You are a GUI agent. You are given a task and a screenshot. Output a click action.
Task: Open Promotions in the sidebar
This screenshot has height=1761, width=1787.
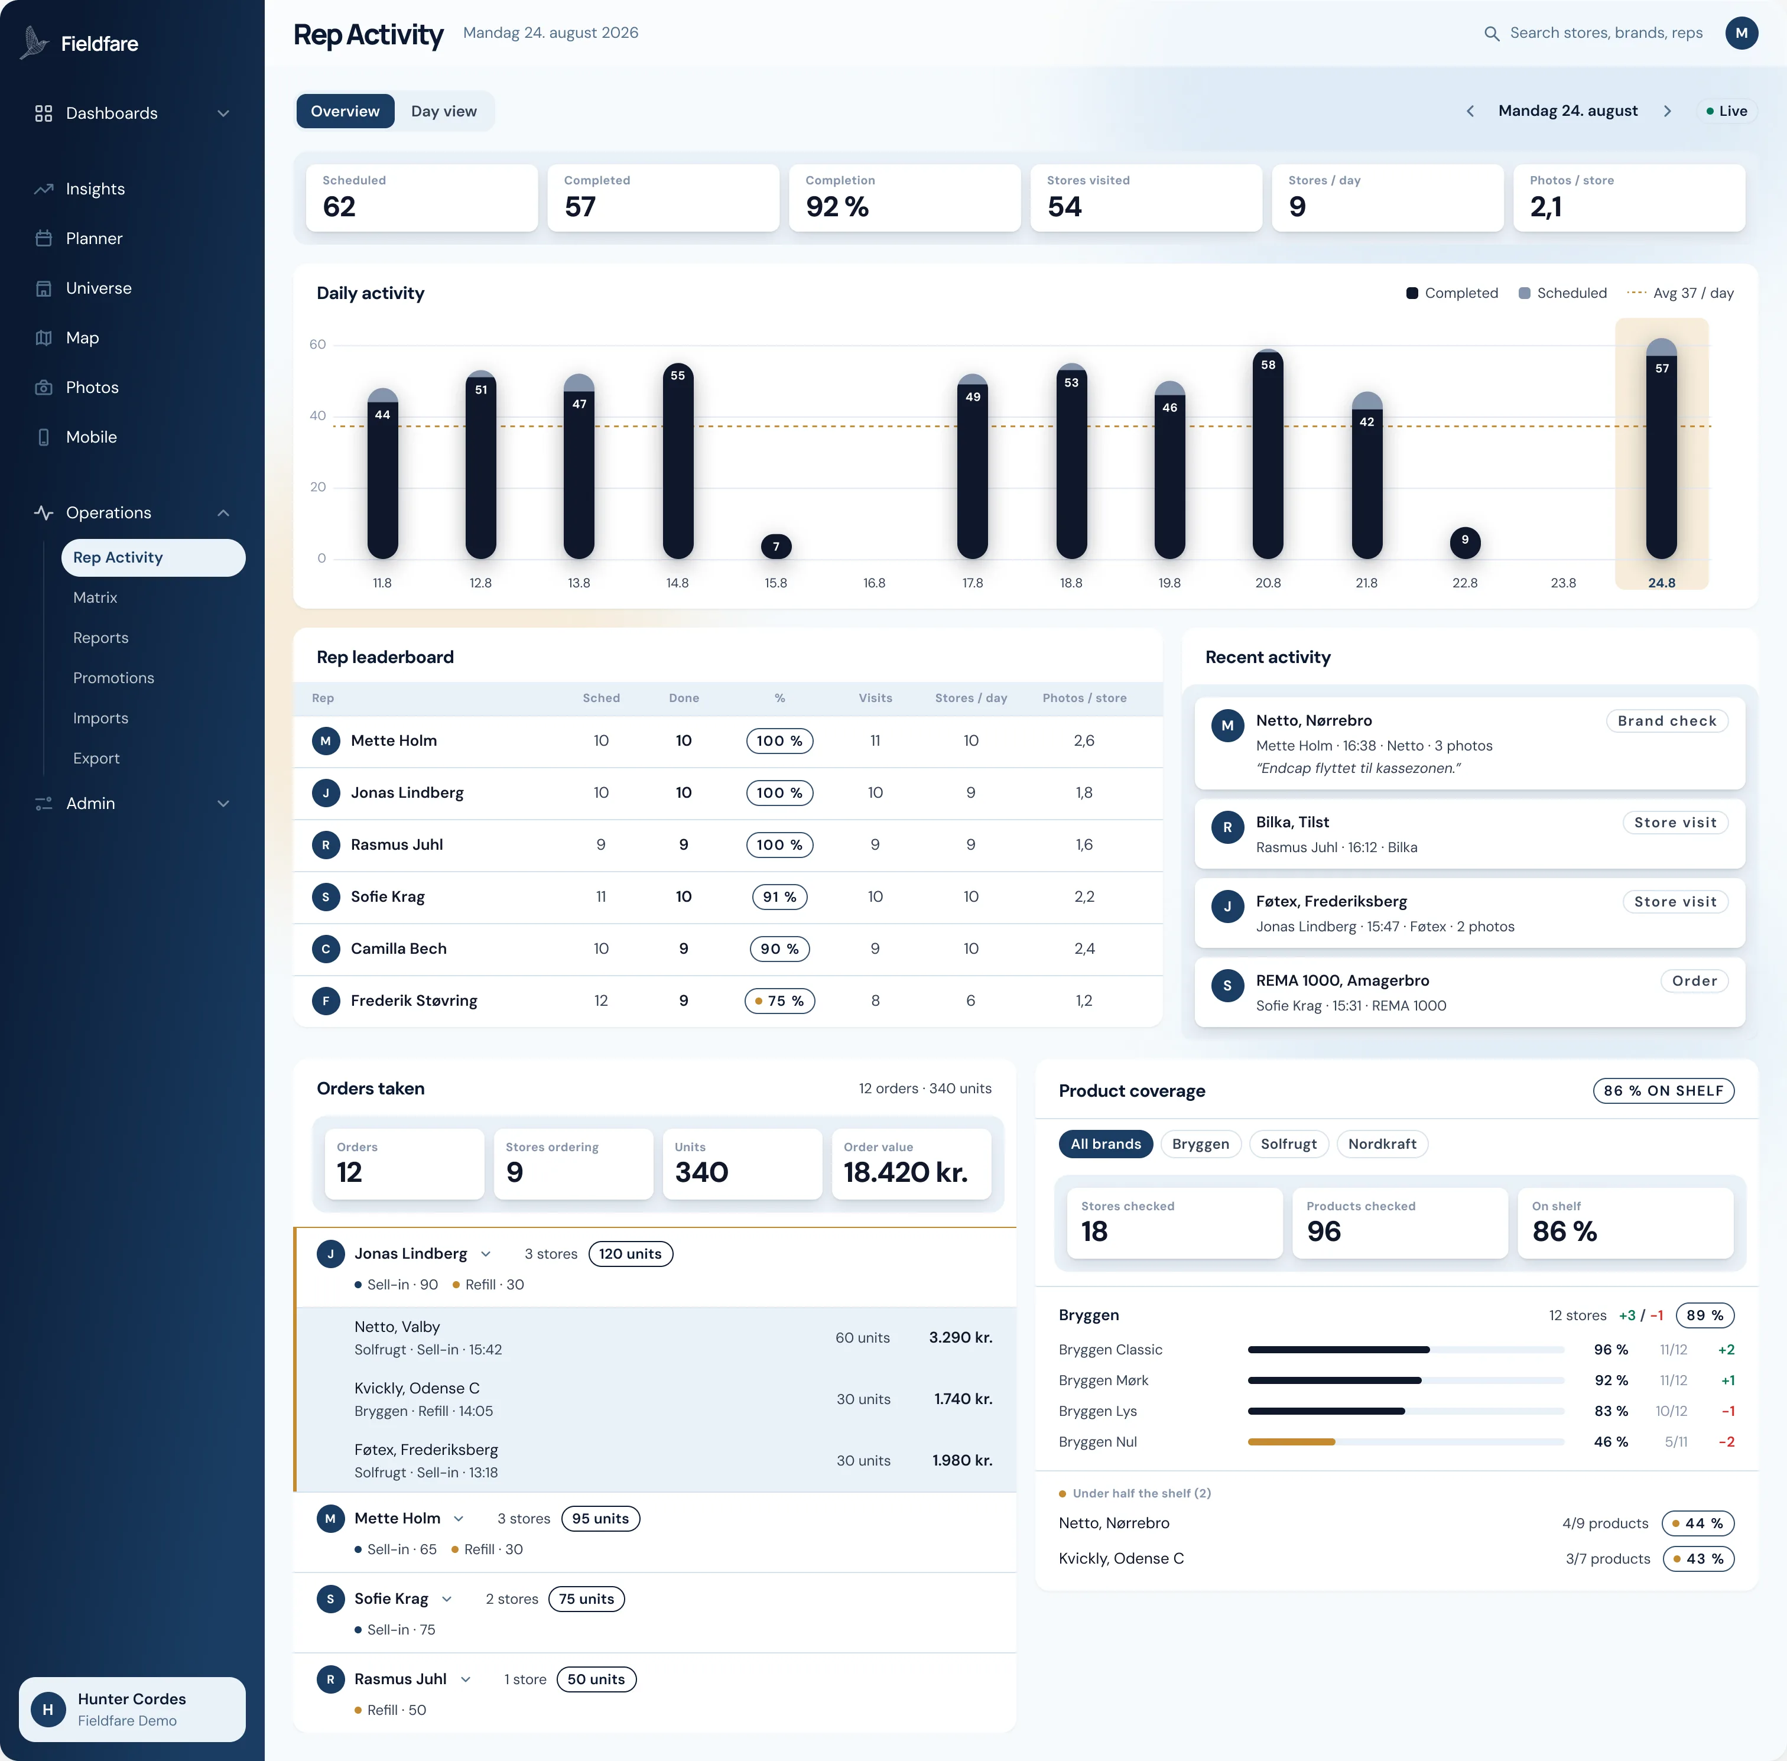[114, 678]
